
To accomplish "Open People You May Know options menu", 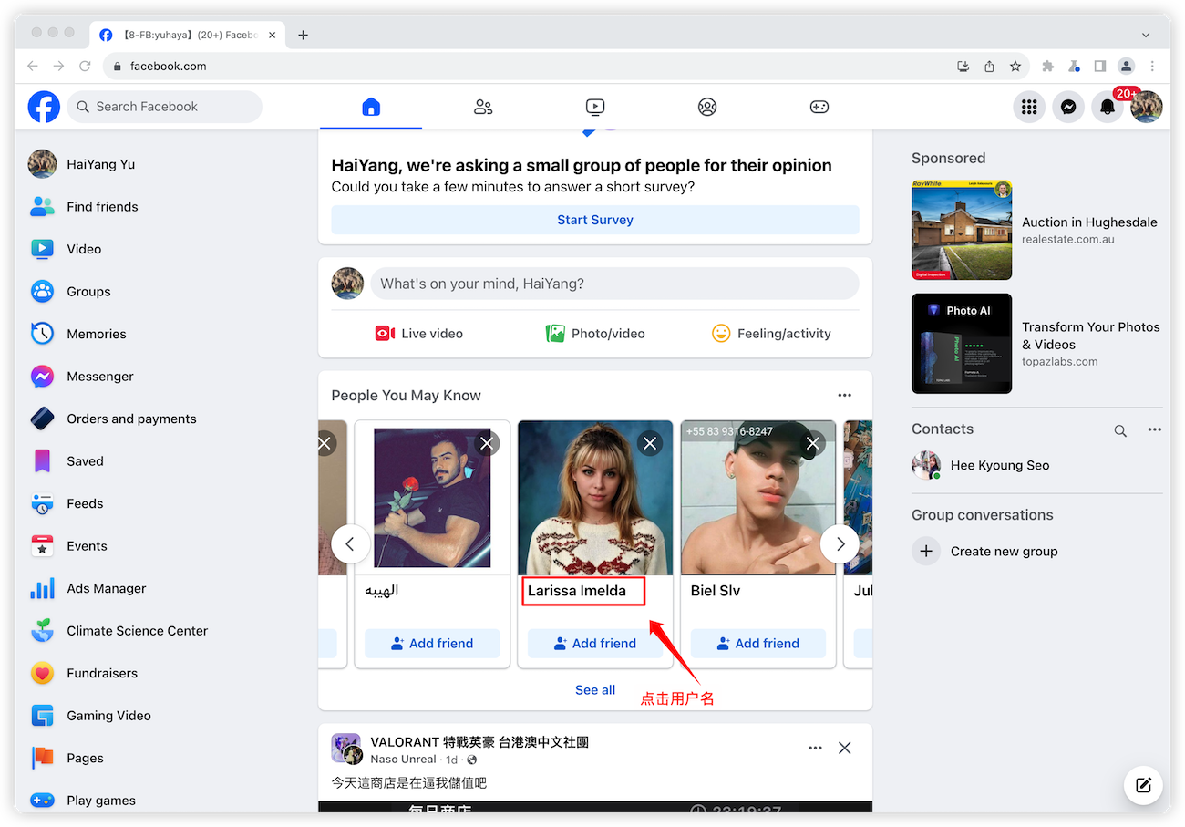I will 844,395.
